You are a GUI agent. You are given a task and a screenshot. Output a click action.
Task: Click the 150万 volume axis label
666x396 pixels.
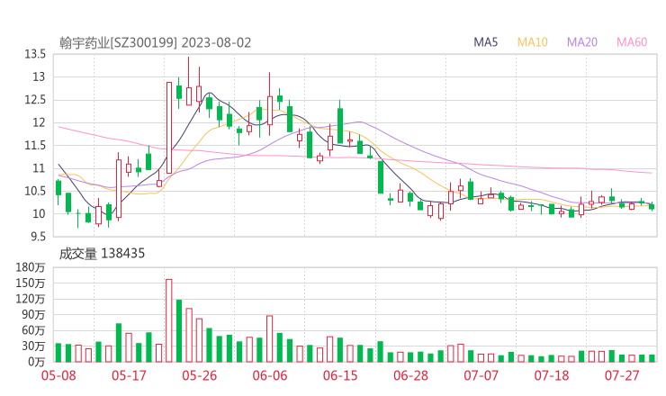30,283
